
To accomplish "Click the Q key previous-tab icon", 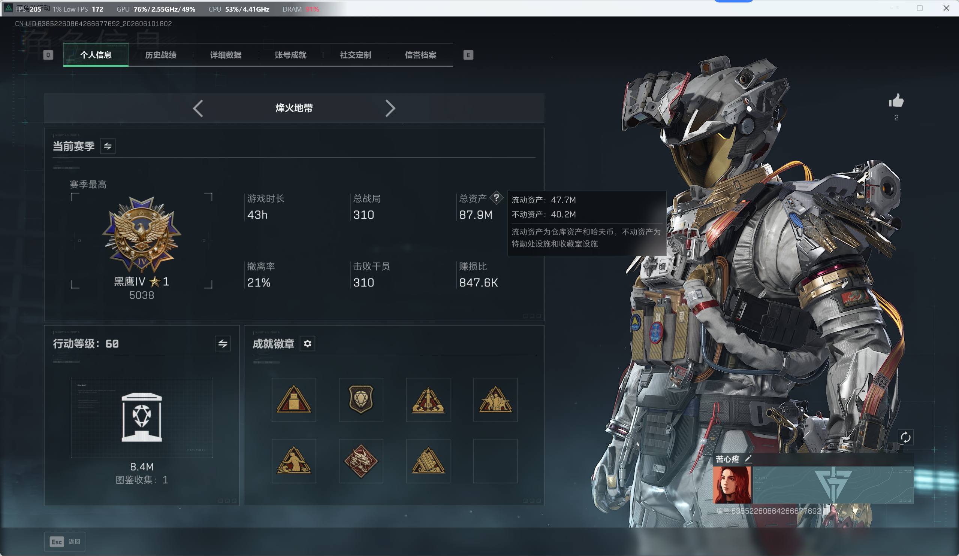I will [x=48, y=55].
